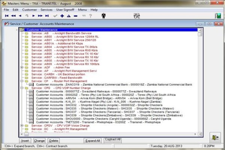This screenshot has height=150, width=225.
Task: Click the ditto quotes toolbar icon
Action: [84, 16]
